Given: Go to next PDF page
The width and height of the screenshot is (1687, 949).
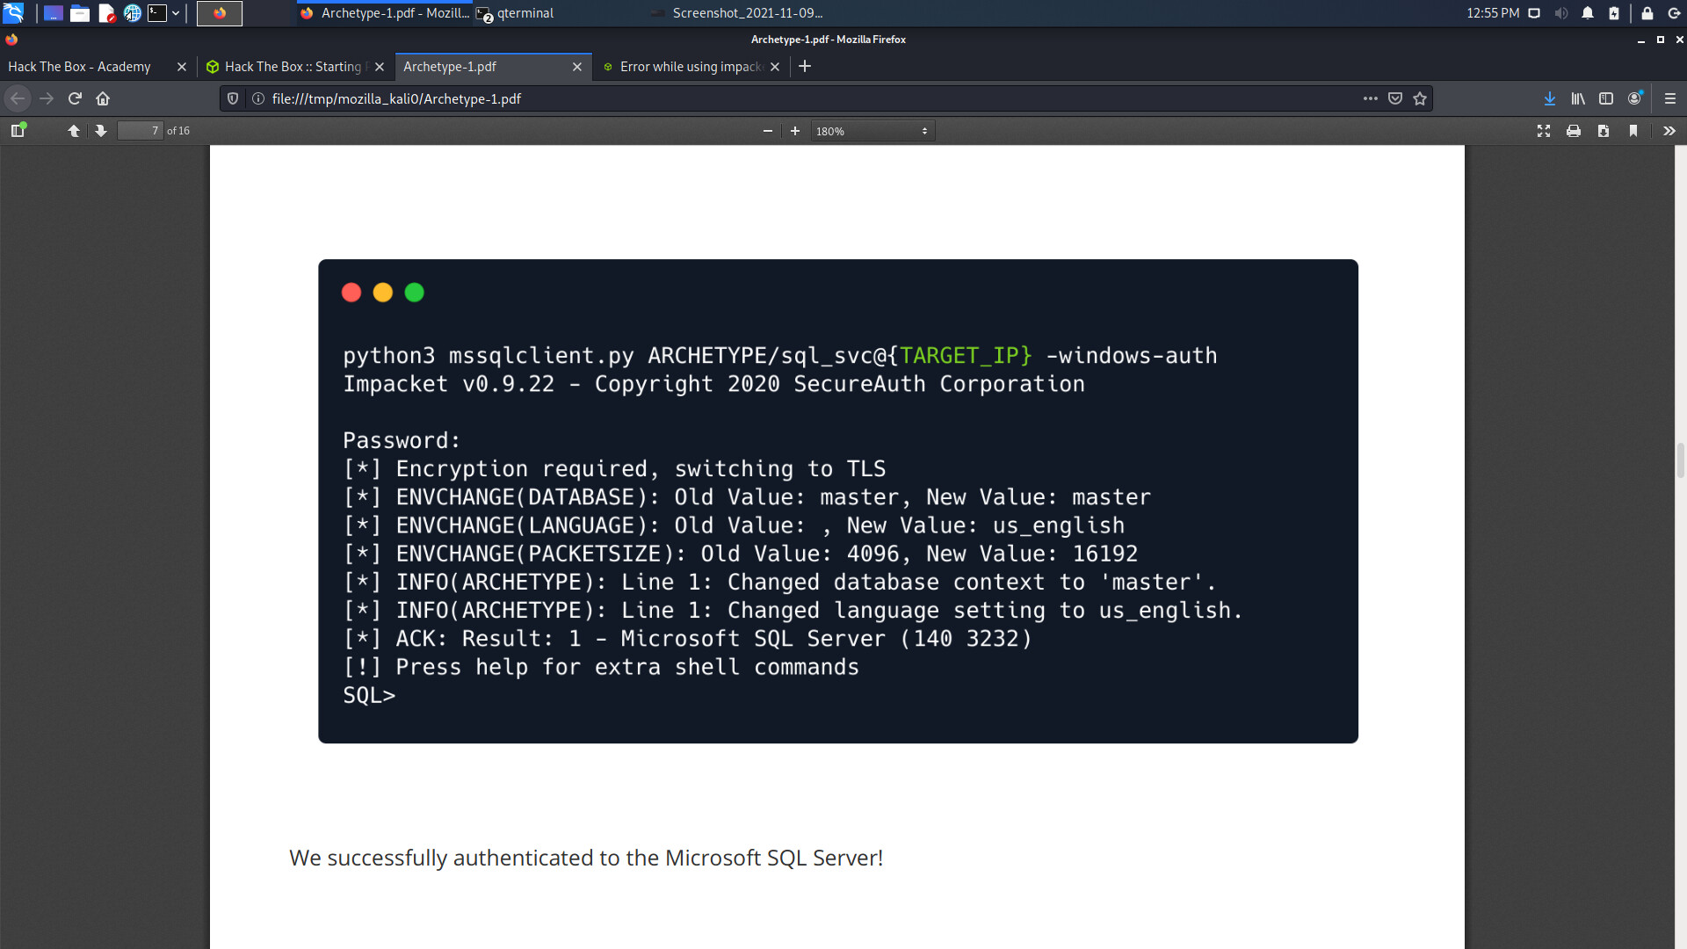Looking at the screenshot, I should coord(101,131).
